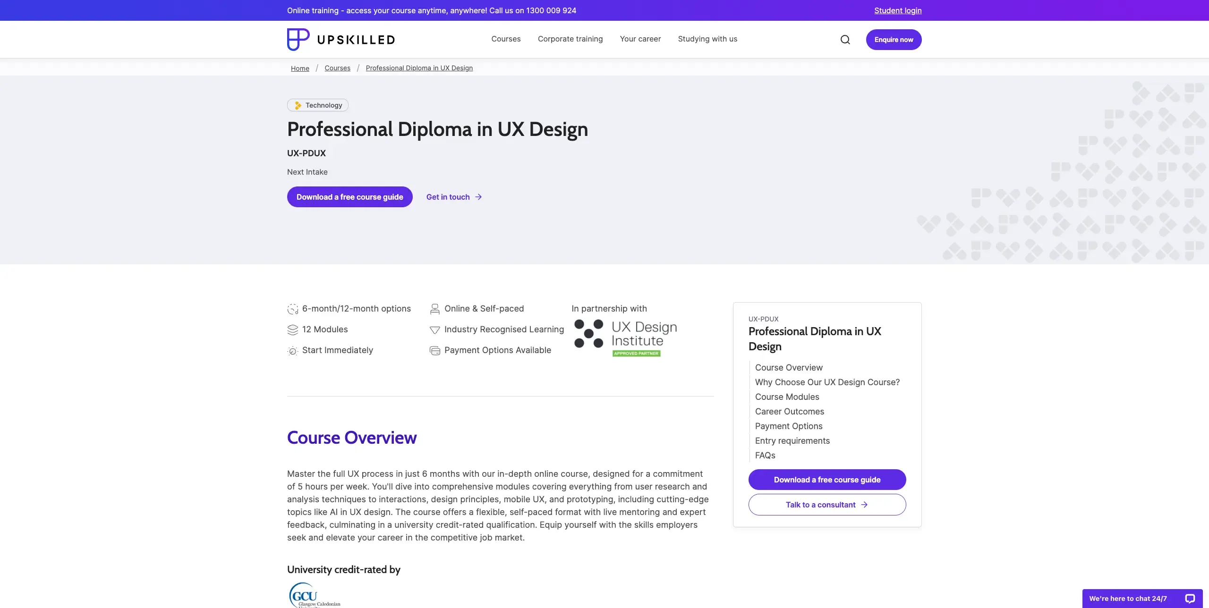Open the search icon in the header
Screen dimensions: 1209x608
(x=845, y=39)
